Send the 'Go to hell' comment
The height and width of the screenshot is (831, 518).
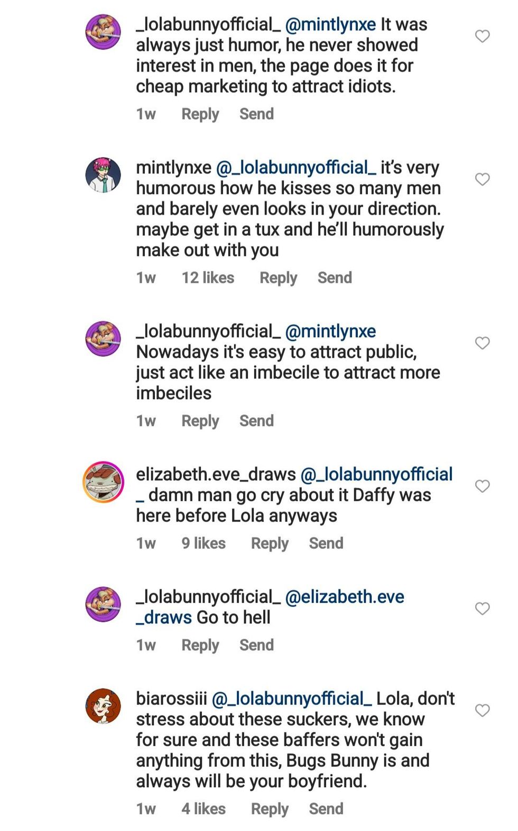tap(256, 645)
